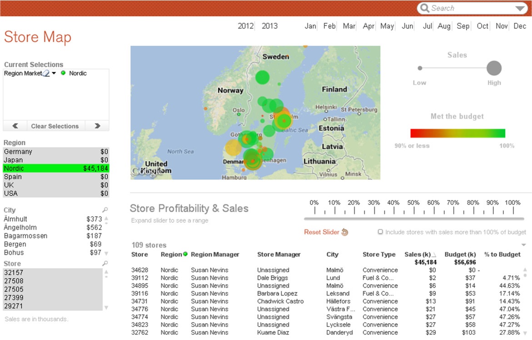This screenshot has height=340, width=532.
Task: Click the Clear Selections button
Action: click(x=55, y=126)
